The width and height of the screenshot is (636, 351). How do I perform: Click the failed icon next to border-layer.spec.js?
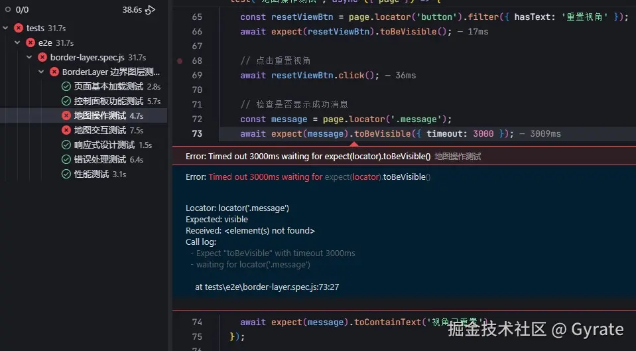(x=42, y=58)
